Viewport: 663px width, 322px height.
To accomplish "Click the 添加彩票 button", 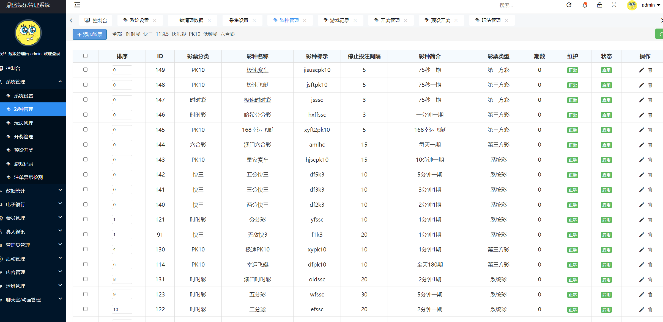I will point(89,34).
